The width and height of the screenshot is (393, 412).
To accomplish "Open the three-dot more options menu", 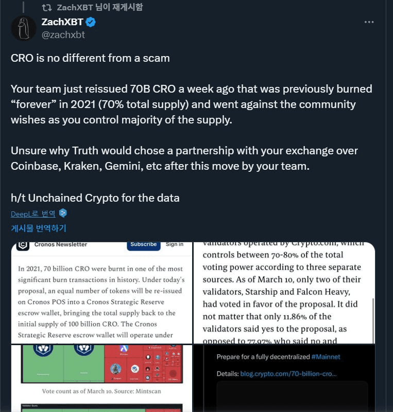I will pos(369,22).
